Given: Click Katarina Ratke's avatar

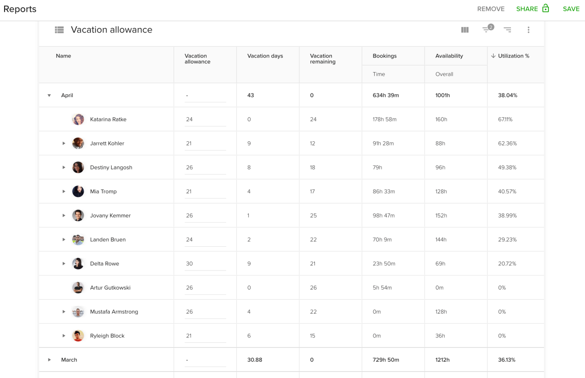Looking at the screenshot, I should coord(78,119).
